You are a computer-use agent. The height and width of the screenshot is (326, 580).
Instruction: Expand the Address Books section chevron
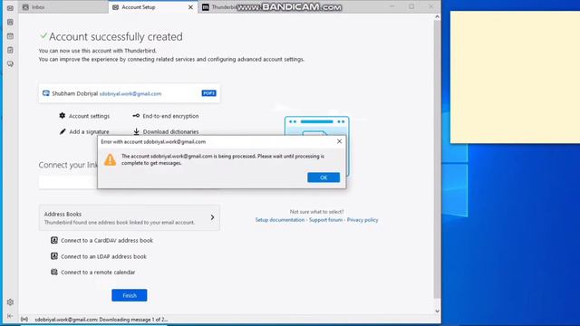pyautogui.click(x=212, y=217)
